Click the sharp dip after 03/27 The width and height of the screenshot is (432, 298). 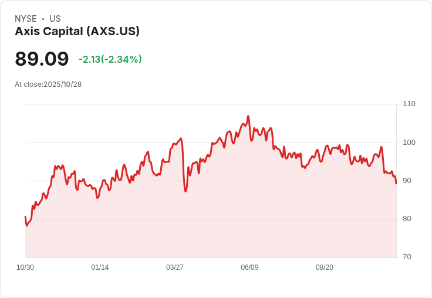click(x=185, y=191)
